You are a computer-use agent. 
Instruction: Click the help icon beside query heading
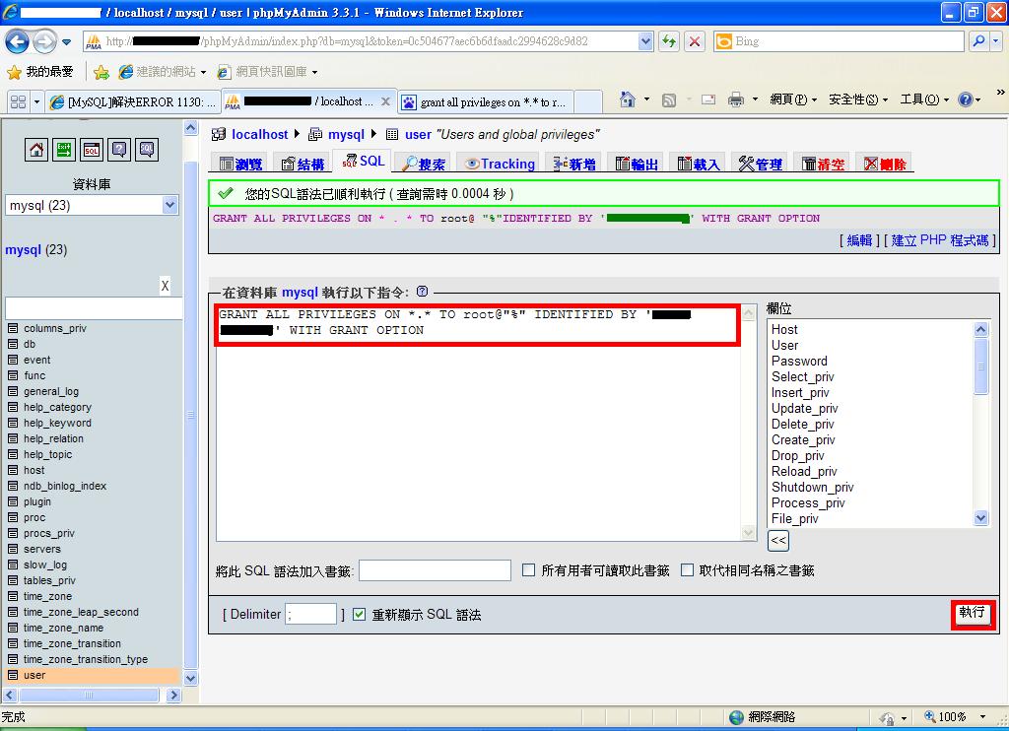(422, 292)
